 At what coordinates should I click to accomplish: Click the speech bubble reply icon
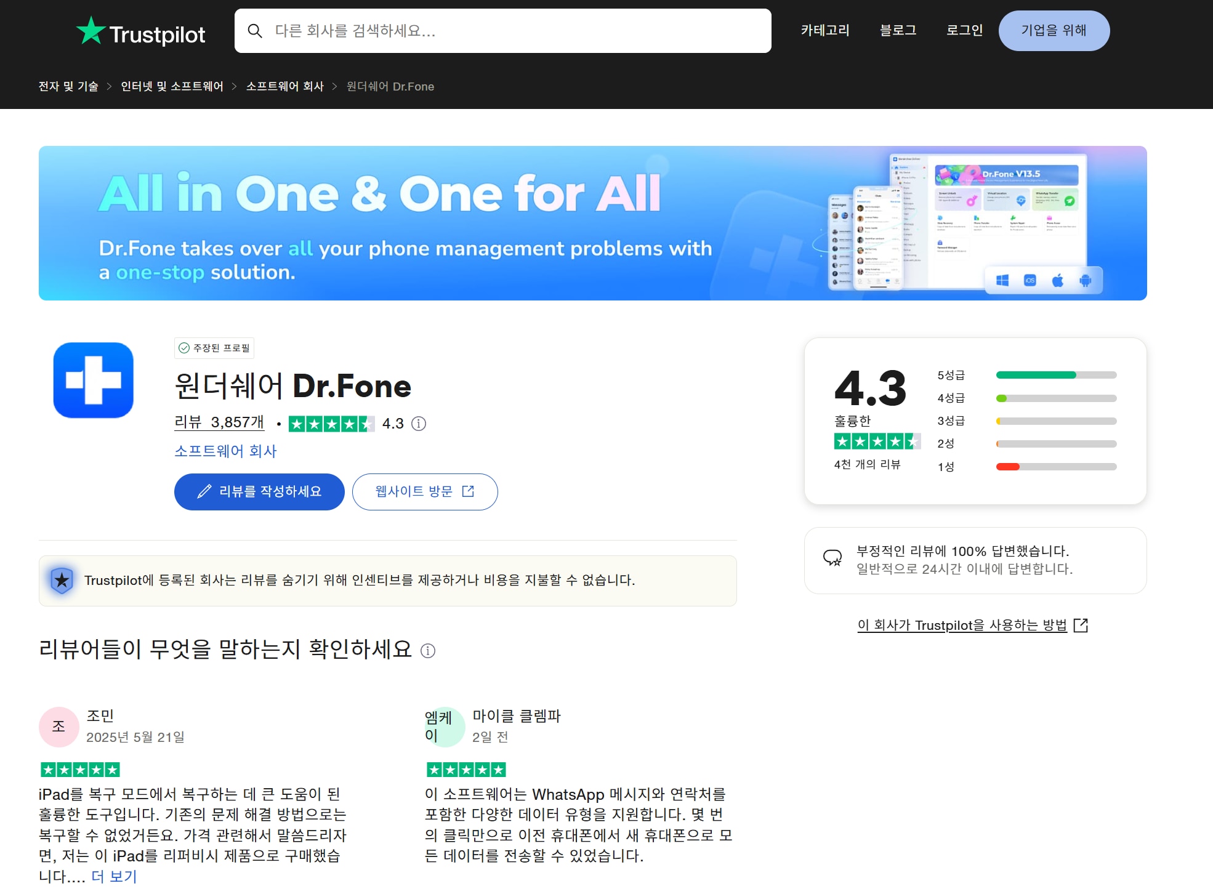click(x=832, y=558)
